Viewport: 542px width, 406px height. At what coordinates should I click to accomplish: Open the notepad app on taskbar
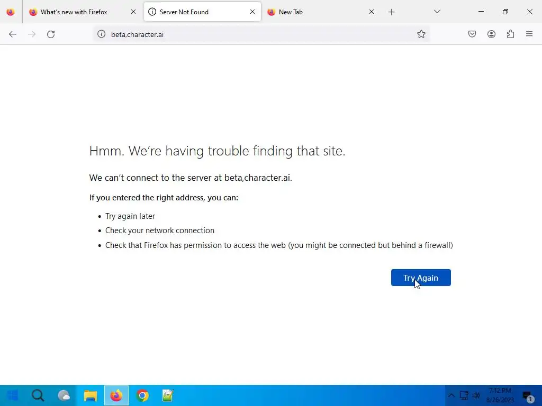pos(168,395)
